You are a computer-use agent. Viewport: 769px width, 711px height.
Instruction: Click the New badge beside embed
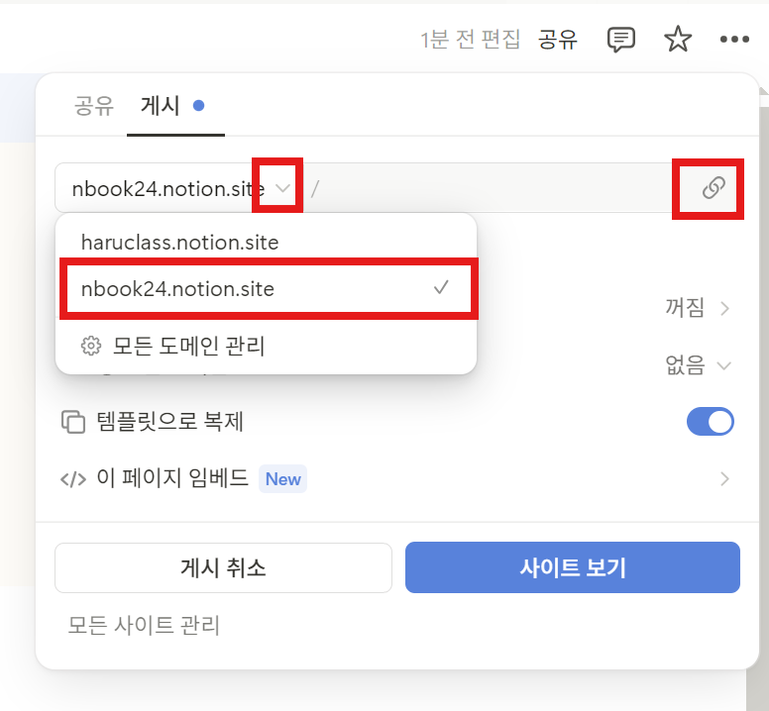click(282, 479)
